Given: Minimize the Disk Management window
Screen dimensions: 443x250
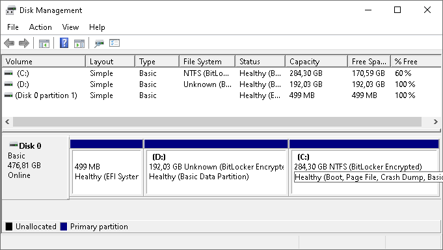Looking at the screenshot, I should tap(368, 10).
